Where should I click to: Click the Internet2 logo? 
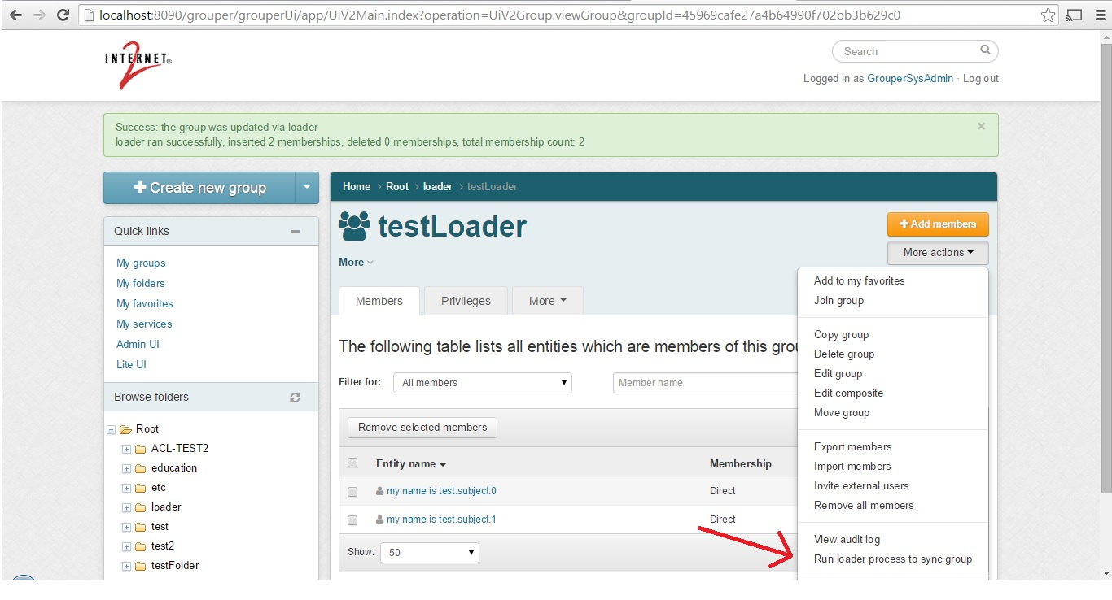click(138, 65)
